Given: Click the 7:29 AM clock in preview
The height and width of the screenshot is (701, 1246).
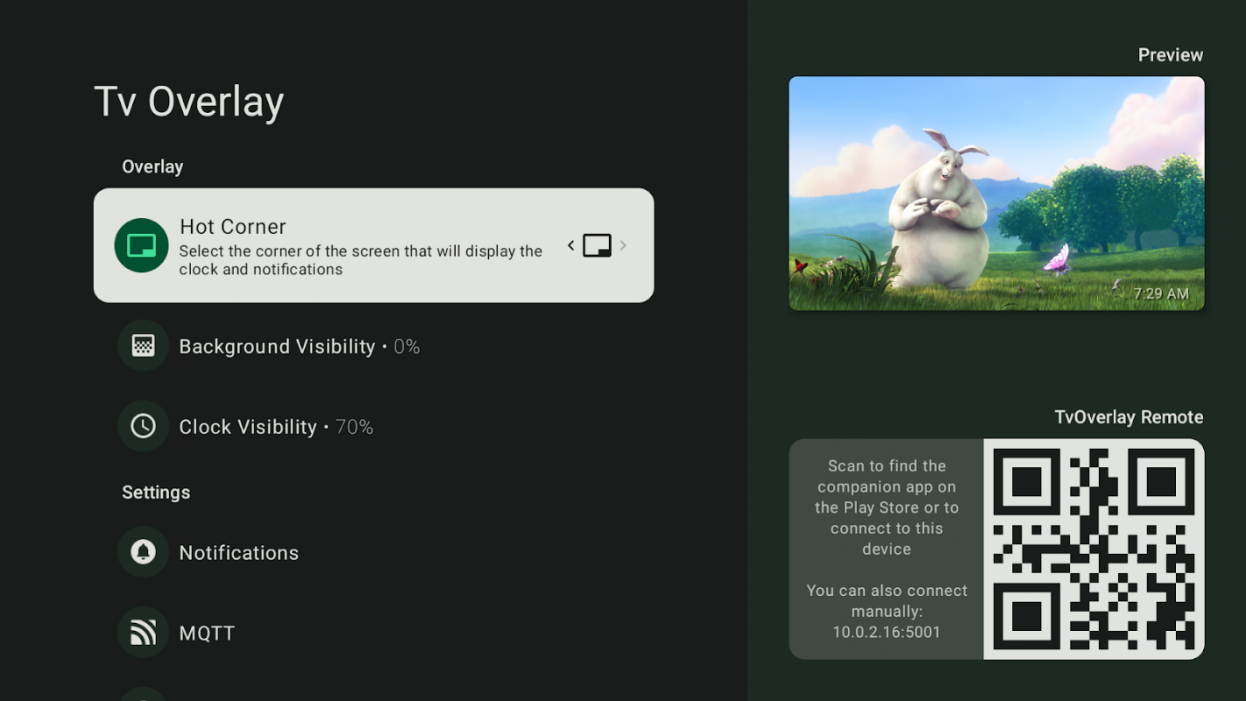Looking at the screenshot, I should 1161,294.
